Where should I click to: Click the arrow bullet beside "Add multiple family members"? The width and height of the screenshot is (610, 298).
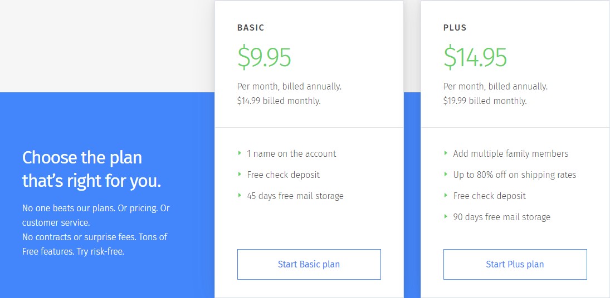tap(446, 153)
